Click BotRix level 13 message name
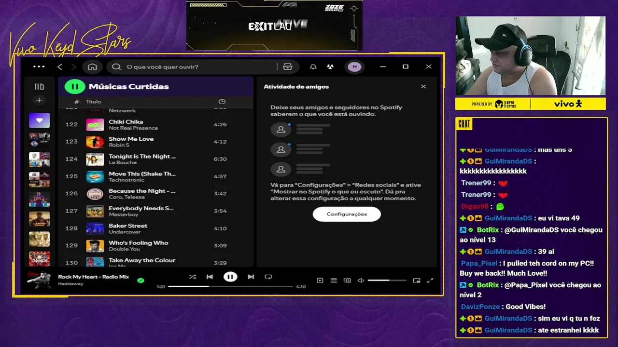618x347 pixels. pos(488,230)
